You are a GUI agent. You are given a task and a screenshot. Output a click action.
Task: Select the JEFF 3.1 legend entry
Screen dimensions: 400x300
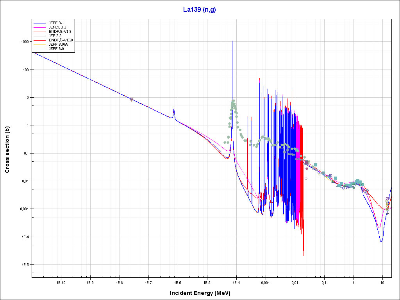click(56, 23)
